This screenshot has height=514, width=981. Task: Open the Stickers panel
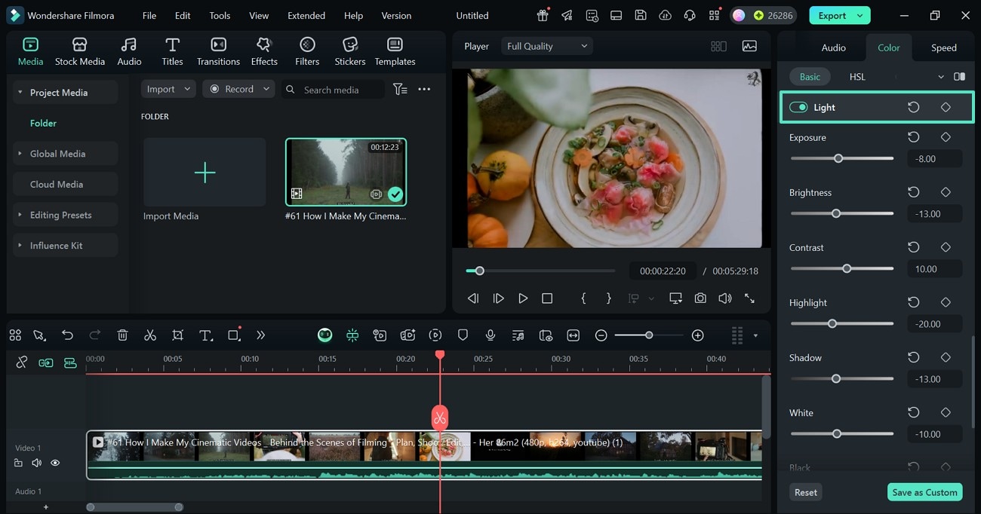click(x=349, y=51)
